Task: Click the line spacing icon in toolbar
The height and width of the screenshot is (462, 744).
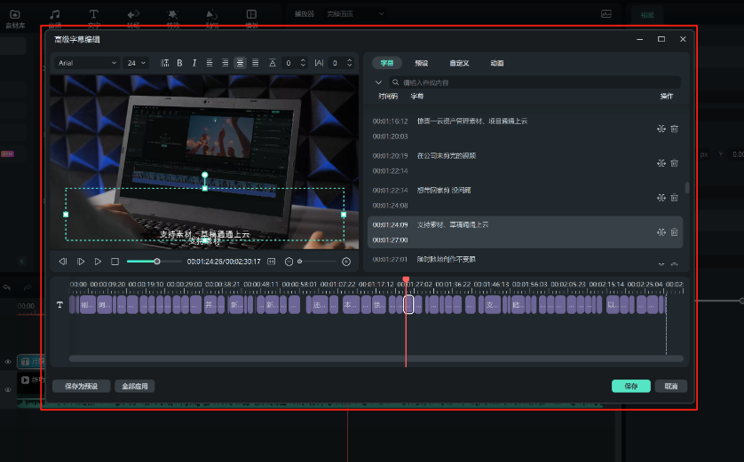Action: [x=165, y=63]
